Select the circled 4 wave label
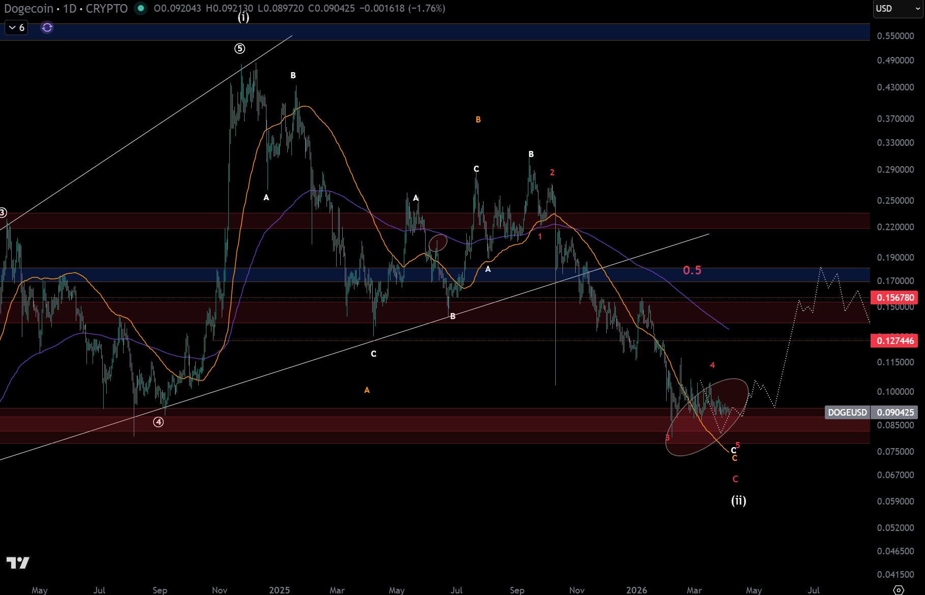This screenshot has height=595, width=925. click(159, 422)
